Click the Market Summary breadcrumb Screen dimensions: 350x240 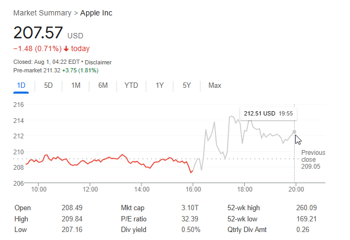pos(43,13)
